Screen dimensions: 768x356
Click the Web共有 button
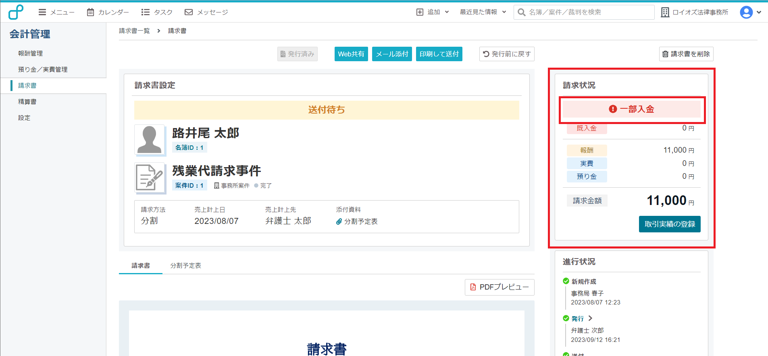[351, 54]
